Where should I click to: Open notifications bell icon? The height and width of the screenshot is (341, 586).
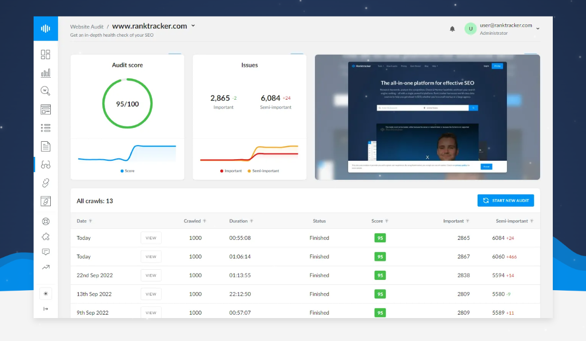452,29
